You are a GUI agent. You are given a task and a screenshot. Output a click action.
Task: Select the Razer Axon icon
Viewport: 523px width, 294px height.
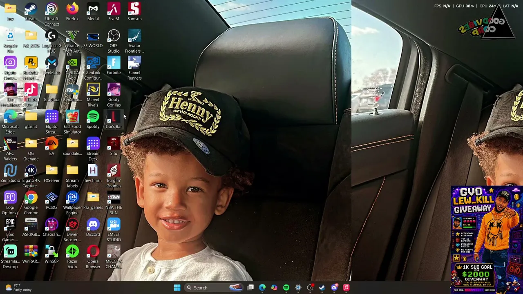point(72,257)
